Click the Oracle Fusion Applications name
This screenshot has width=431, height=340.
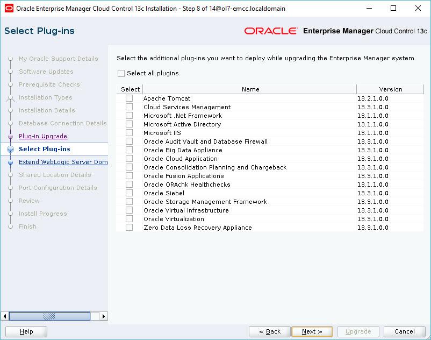[184, 176]
